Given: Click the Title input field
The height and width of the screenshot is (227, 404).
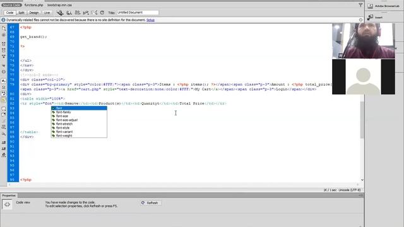Looking at the screenshot, I should 138,13.
